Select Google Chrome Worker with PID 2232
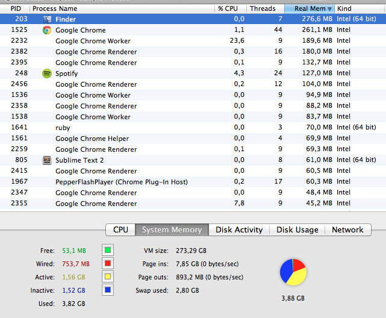386x318 pixels. click(193, 41)
